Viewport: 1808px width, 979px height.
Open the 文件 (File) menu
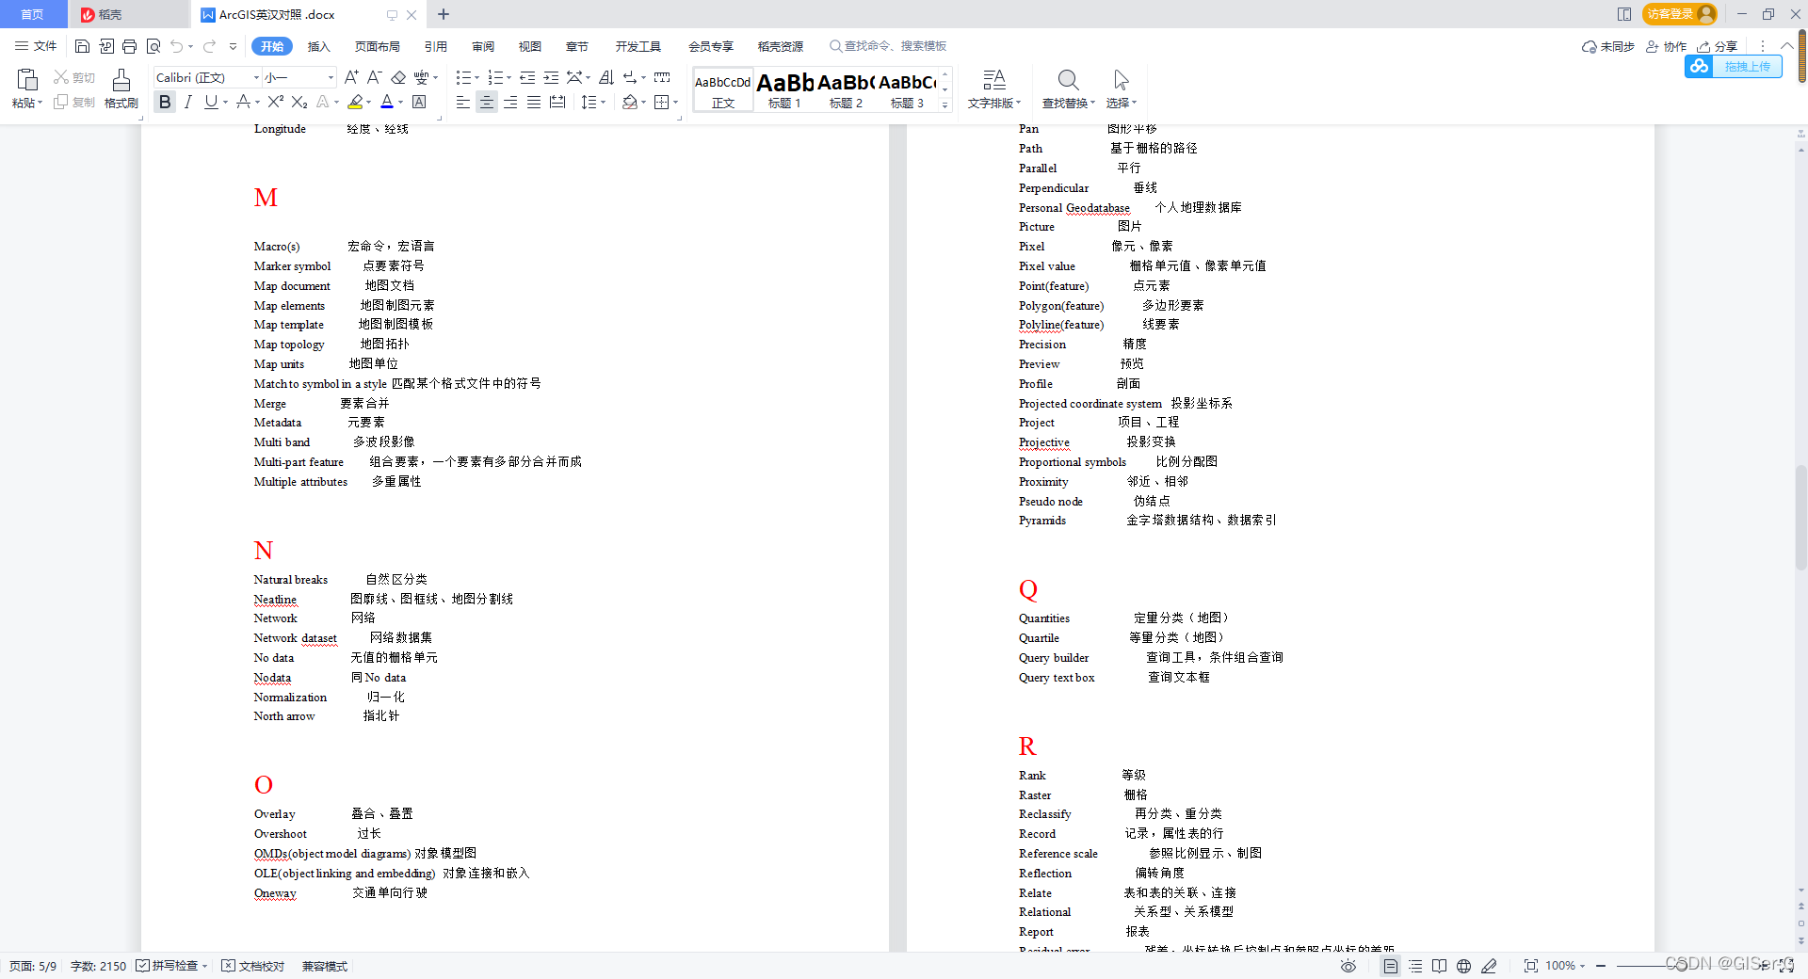point(36,46)
